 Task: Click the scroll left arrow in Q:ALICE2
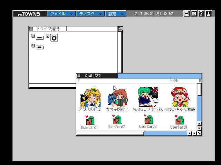190,133
